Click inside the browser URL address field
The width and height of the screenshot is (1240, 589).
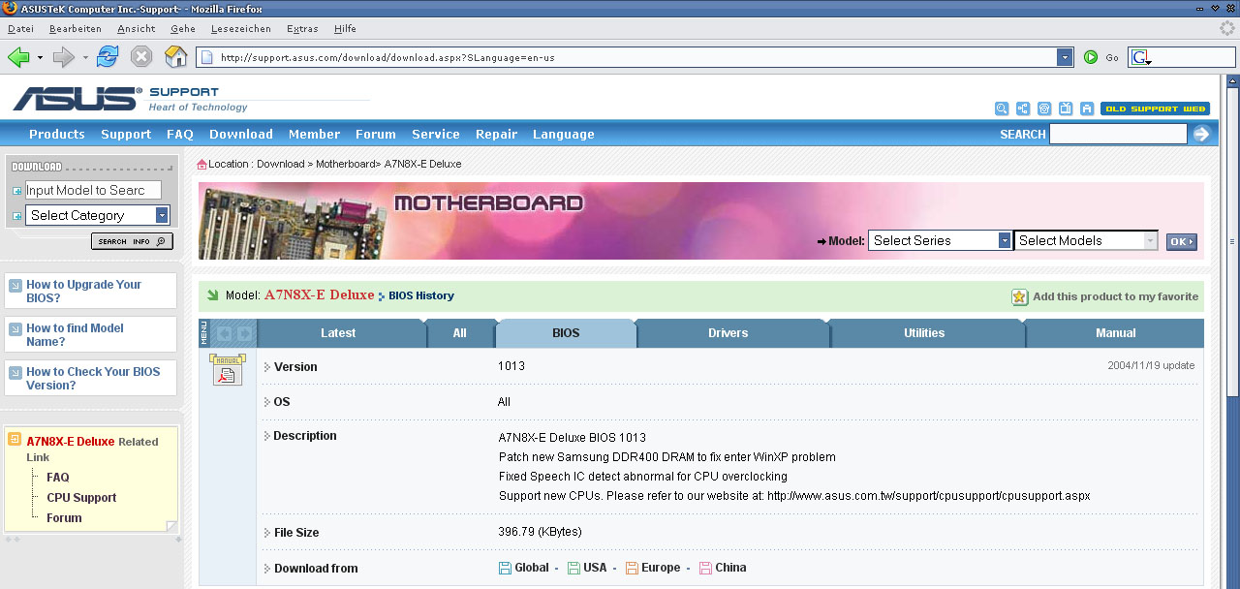(635, 57)
